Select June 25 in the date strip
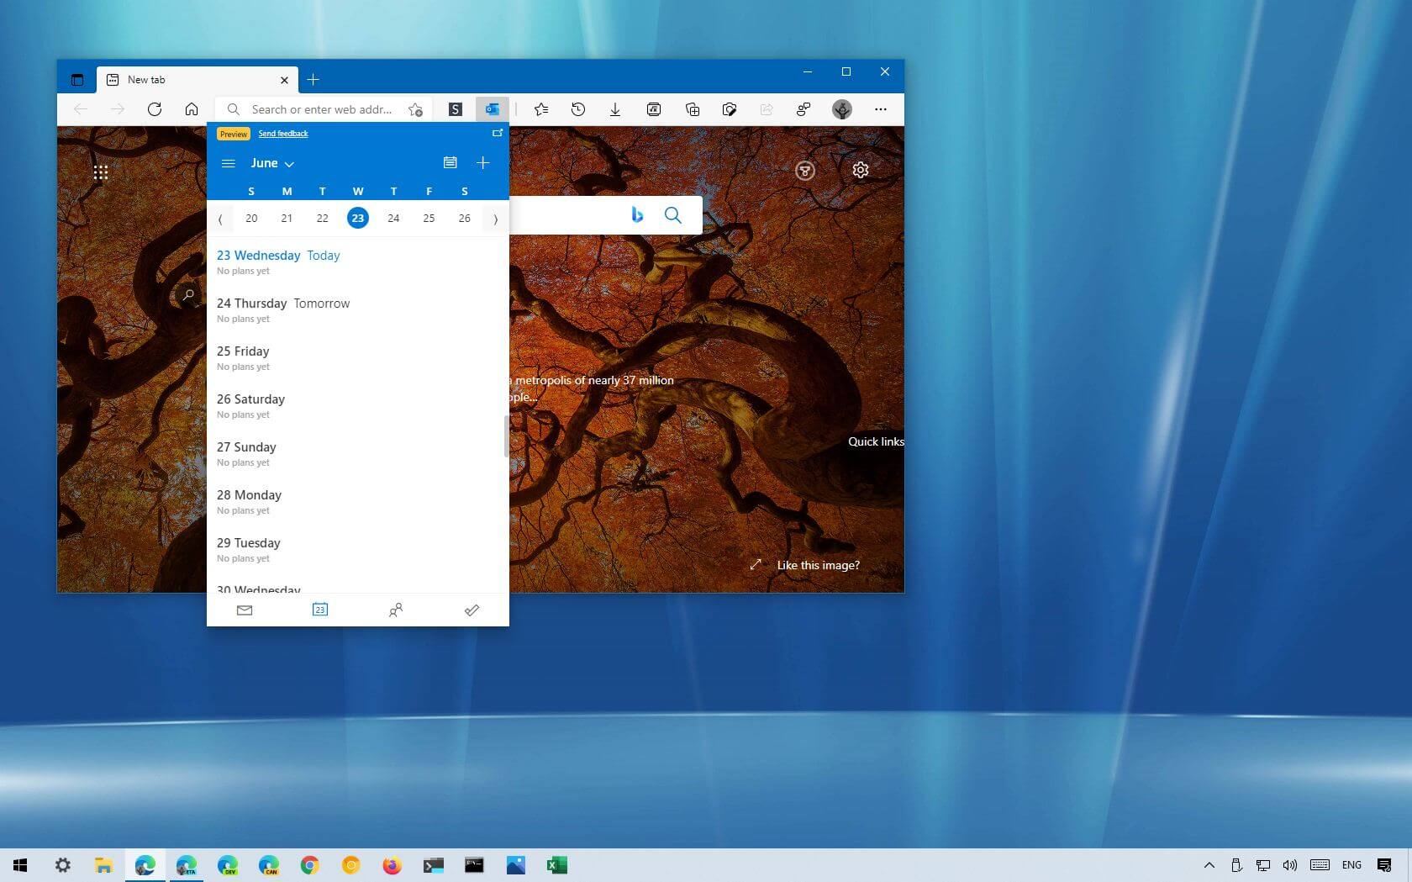 tap(429, 218)
